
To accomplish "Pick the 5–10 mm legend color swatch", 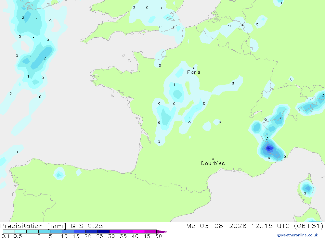I will [x=56, y=232].
